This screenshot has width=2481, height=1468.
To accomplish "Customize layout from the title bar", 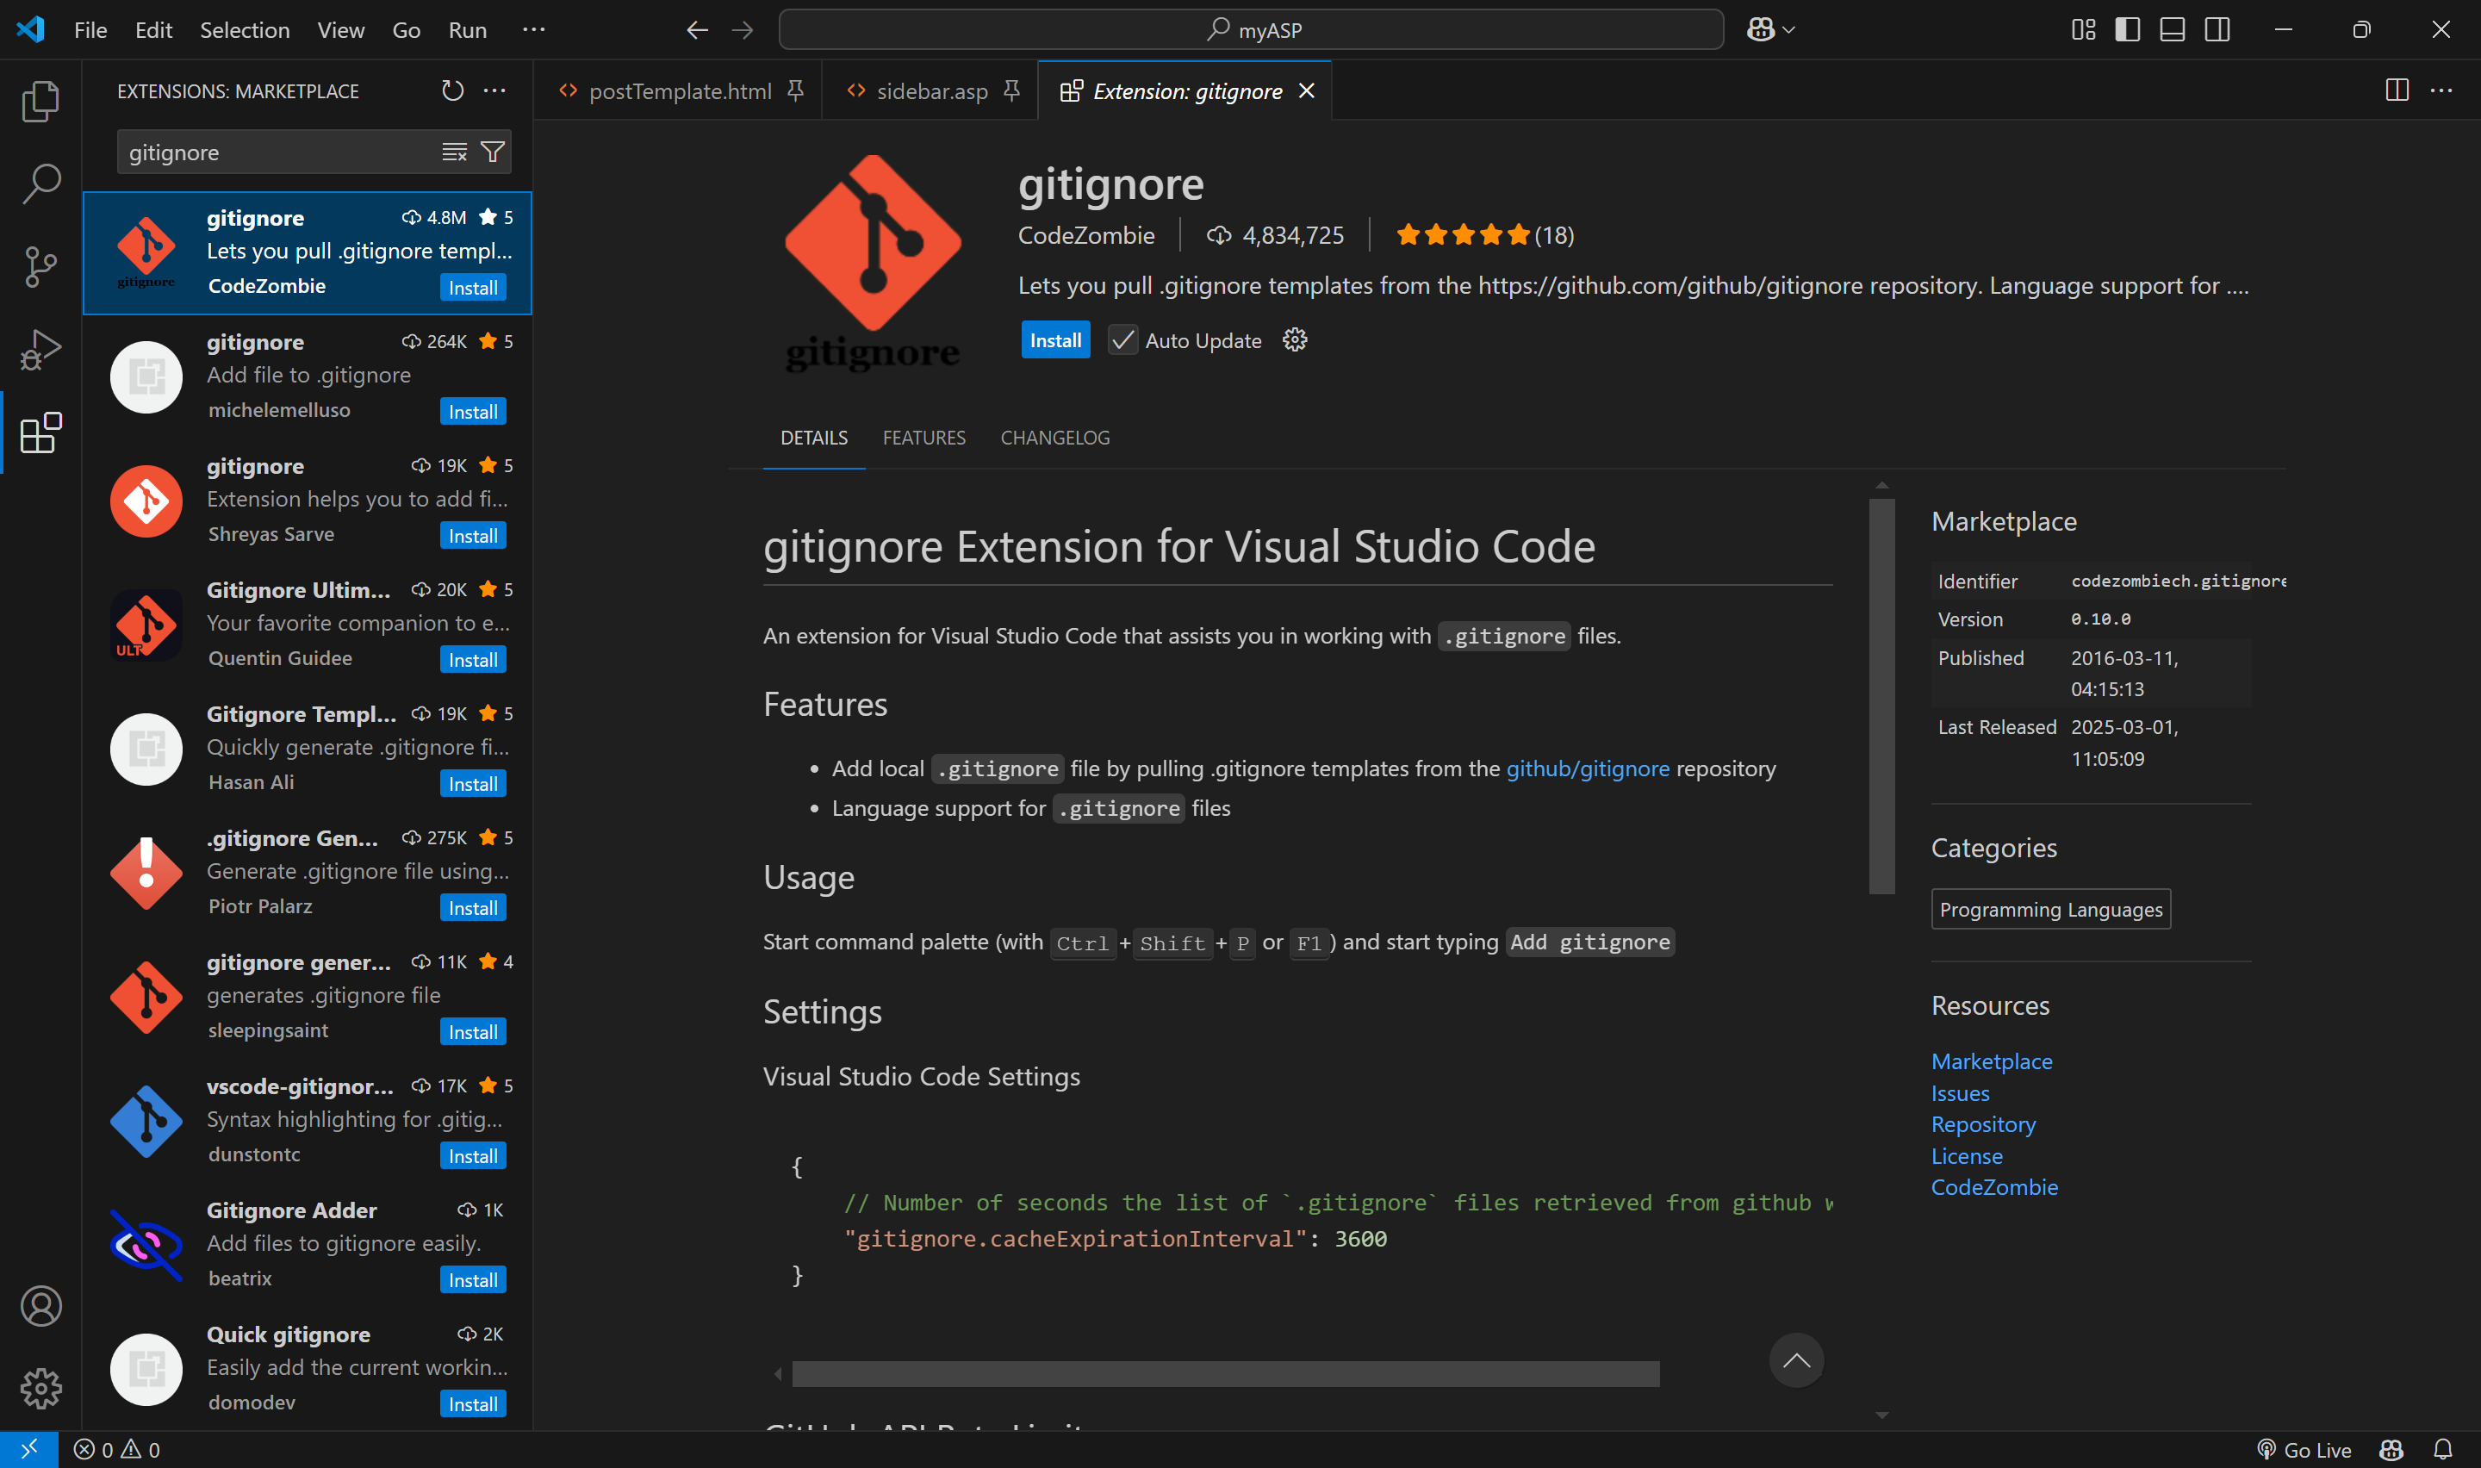I will pyautogui.click(x=2082, y=29).
